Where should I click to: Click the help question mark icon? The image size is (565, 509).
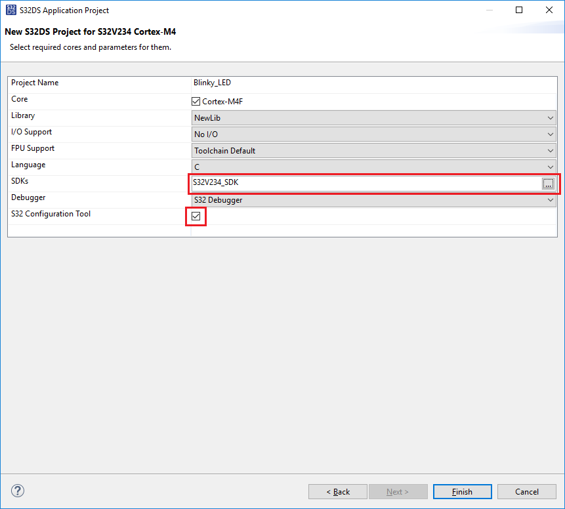(x=18, y=491)
